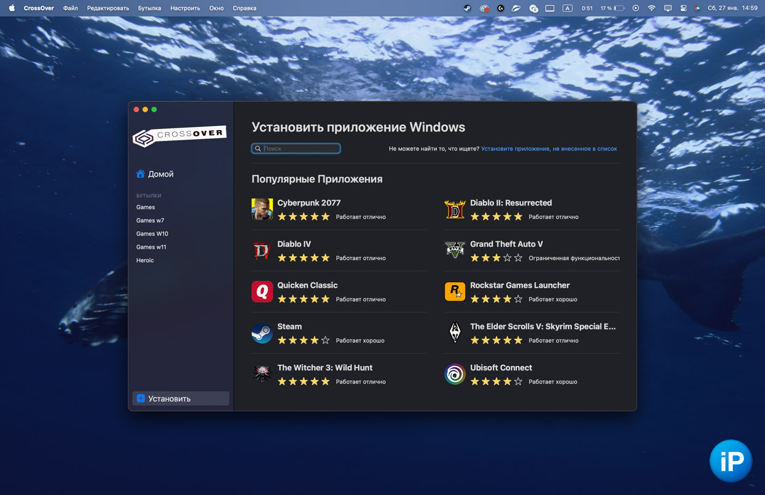
Task: Click link to install an unlisted application
Action: tap(549, 149)
